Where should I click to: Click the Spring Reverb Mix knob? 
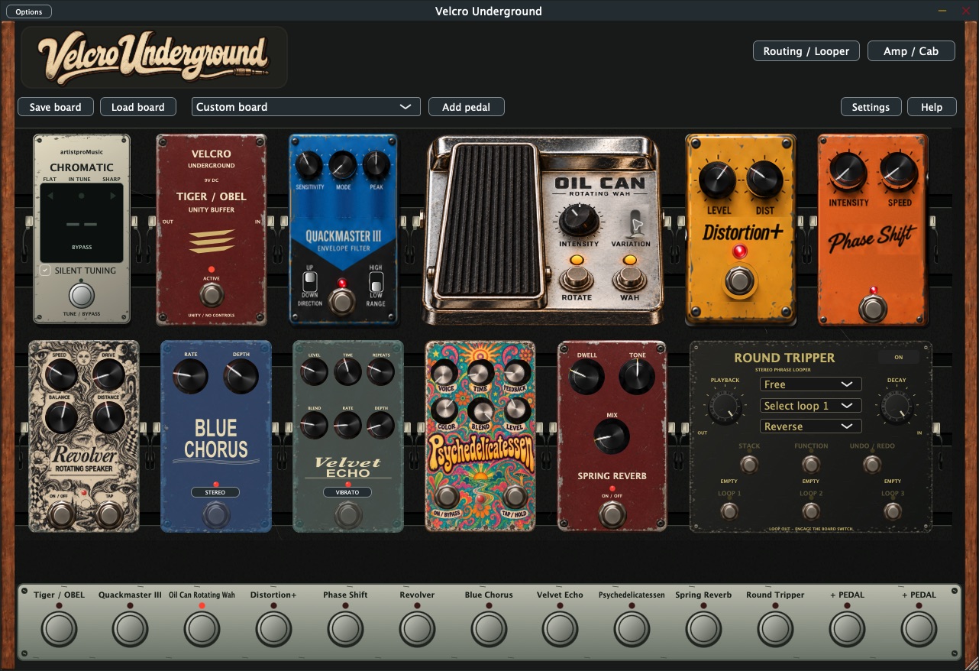pos(612,437)
